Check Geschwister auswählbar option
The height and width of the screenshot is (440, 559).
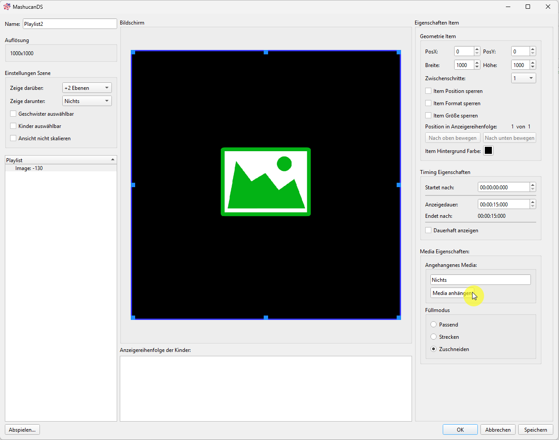(13, 114)
